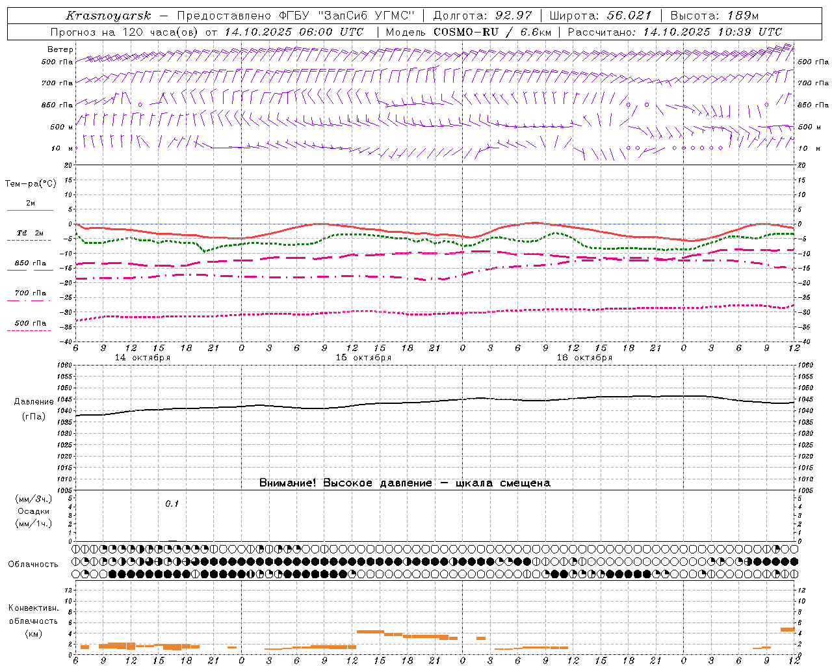Click "700 гПа" in the temperature legend

31,293
